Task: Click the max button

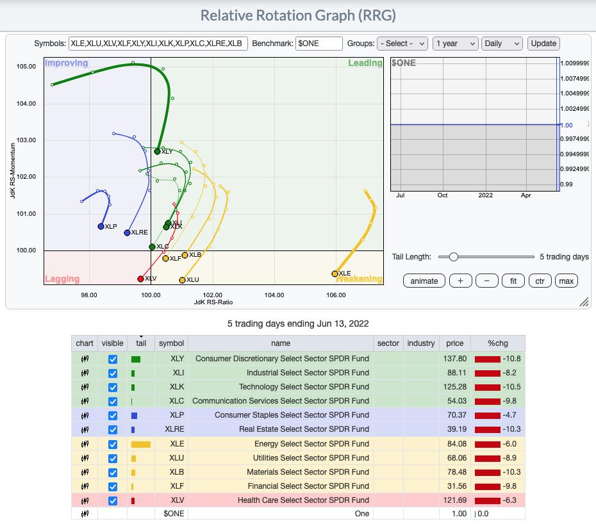Action: [567, 281]
